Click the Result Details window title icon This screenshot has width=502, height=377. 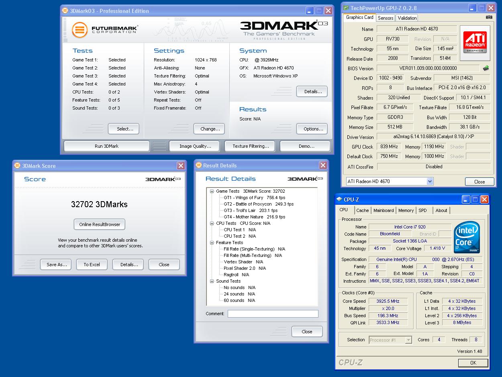(199, 165)
